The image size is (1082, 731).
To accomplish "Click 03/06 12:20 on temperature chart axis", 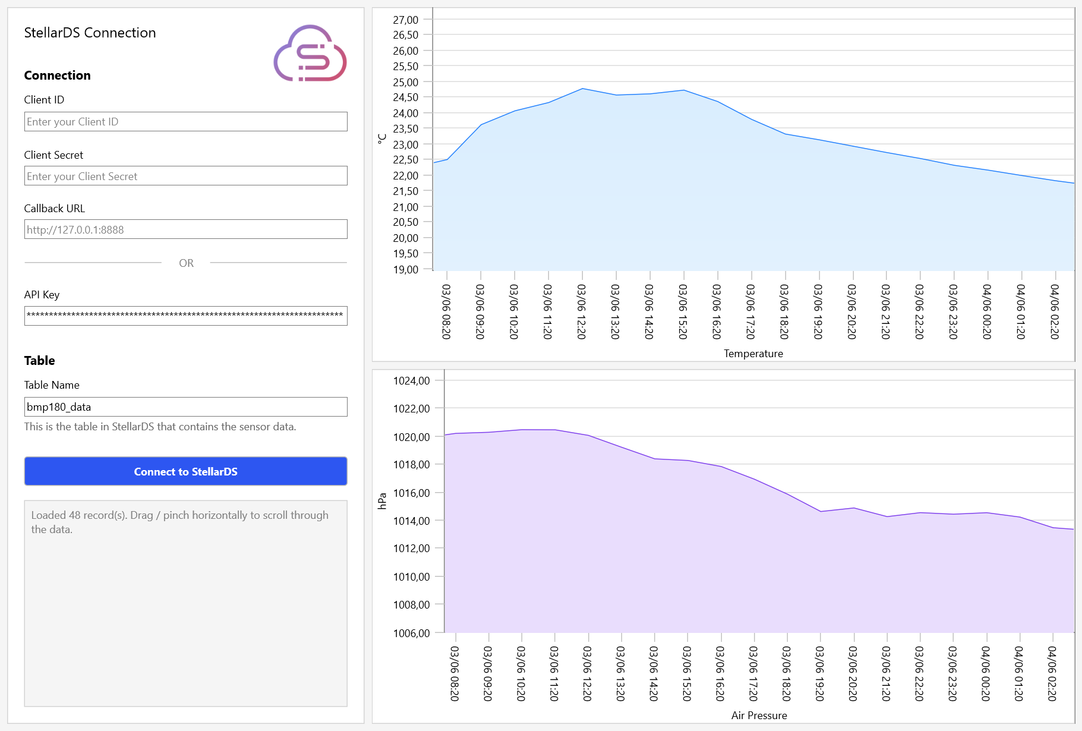I will click(582, 311).
